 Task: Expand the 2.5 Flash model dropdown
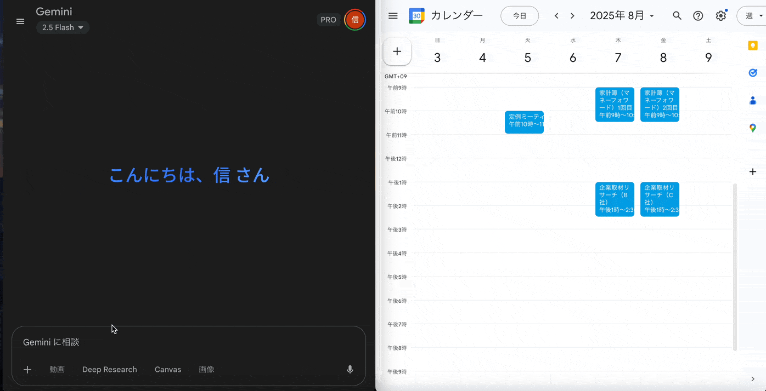point(63,27)
